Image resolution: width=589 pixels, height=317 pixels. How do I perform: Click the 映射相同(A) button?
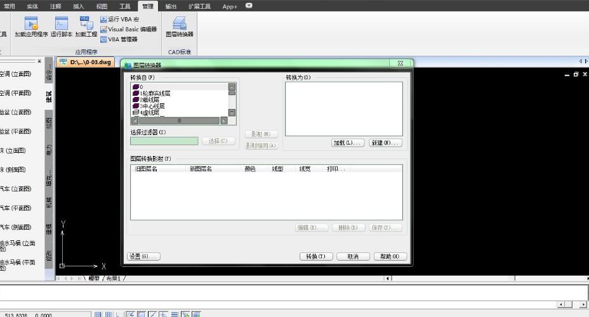261,146
